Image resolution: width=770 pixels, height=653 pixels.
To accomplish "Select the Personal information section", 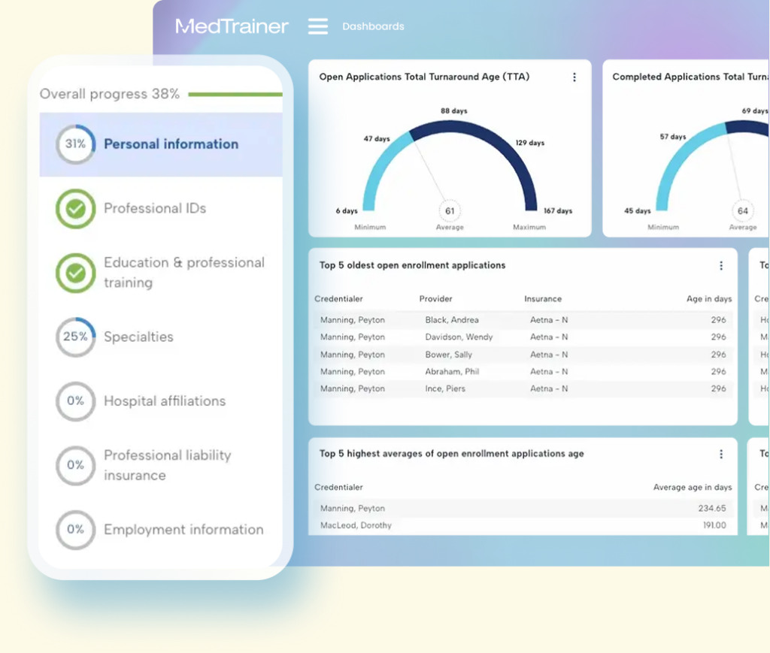I will point(161,144).
